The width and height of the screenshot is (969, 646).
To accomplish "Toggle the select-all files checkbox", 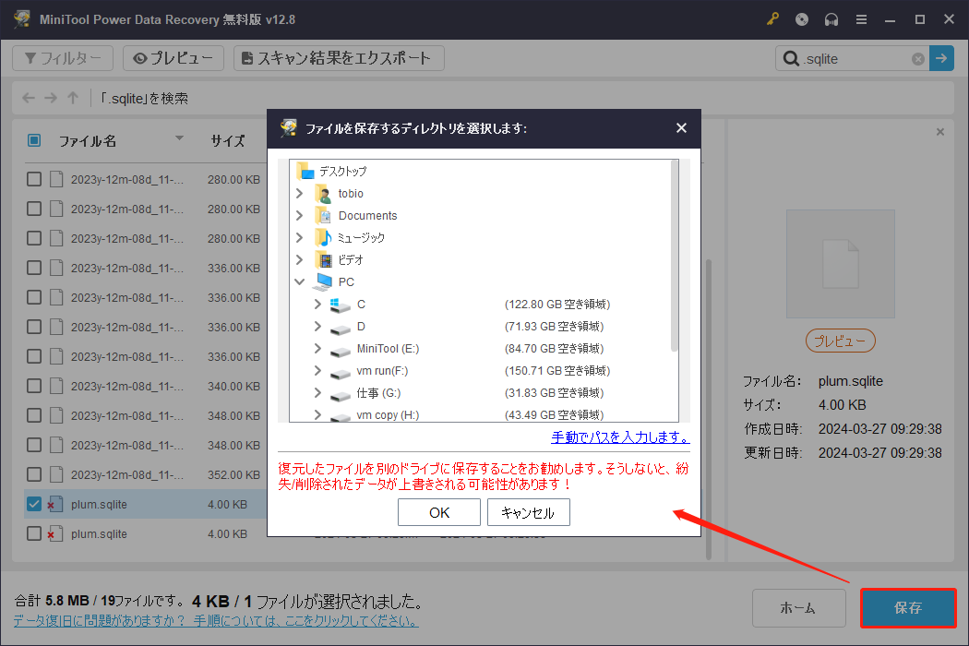I will [x=34, y=140].
